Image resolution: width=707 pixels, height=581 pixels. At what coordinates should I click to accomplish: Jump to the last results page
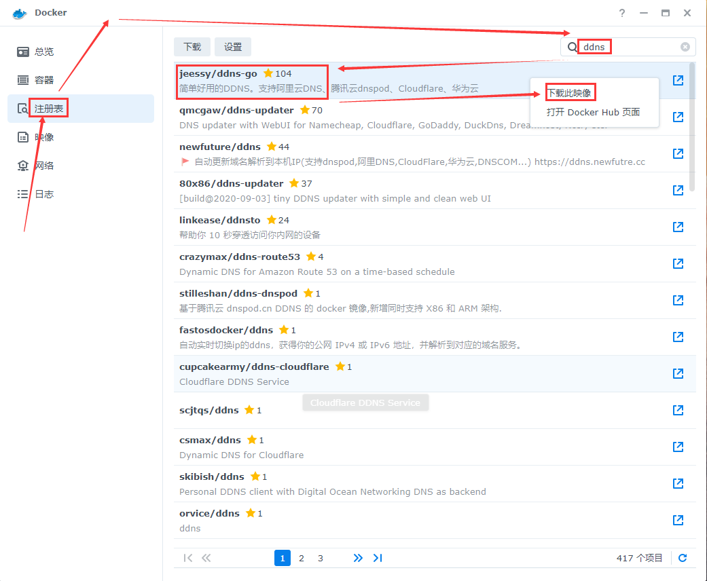(x=378, y=558)
